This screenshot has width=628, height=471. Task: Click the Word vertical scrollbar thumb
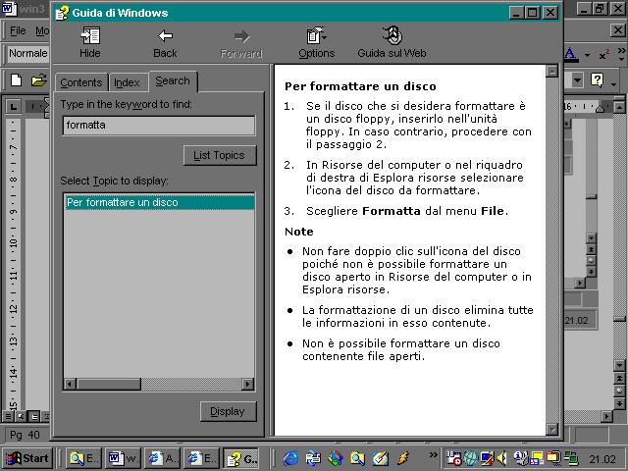coord(619,319)
